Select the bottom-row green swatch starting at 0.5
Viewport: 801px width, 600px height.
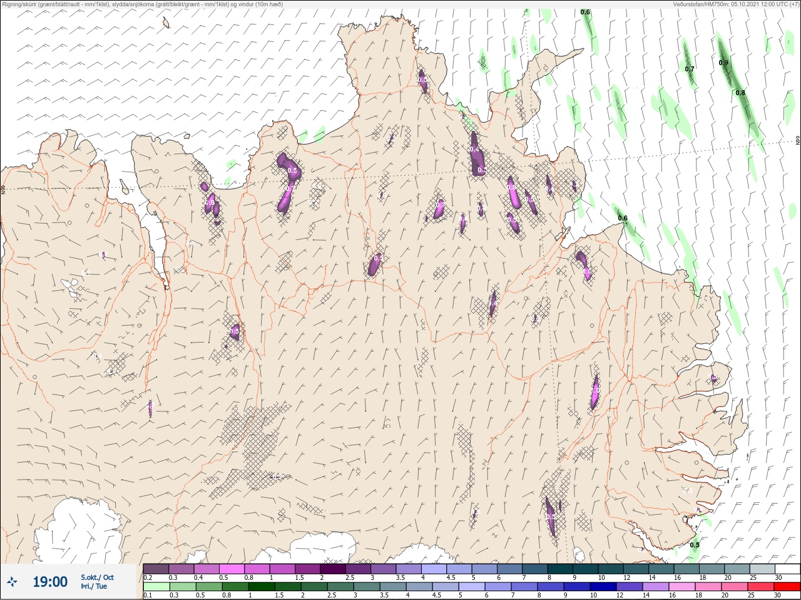point(208,587)
